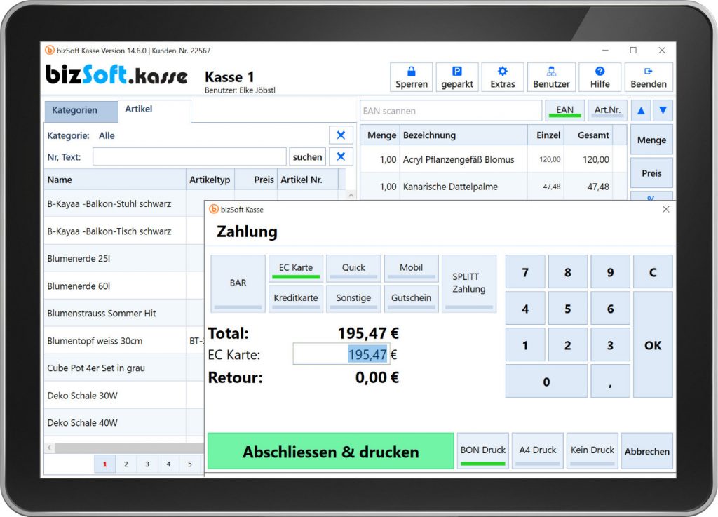
Task: Select A4 Druck print option
Action: [538, 451]
